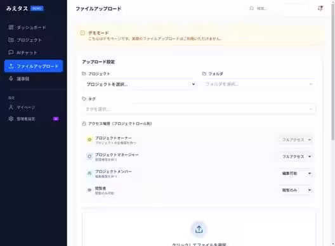The height and width of the screenshot is (246, 335).
Task: Open the プロジェクトを選択 dropdown
Action: (x=139, y=84)
